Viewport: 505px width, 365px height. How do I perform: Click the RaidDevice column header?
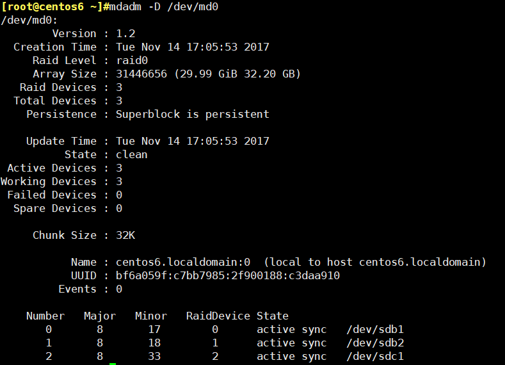[218, 316]
